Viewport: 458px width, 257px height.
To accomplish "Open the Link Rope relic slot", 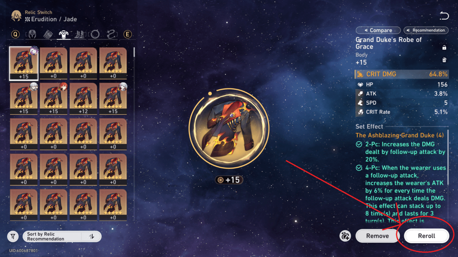I will pyautogui.click(x=111, y=34).
